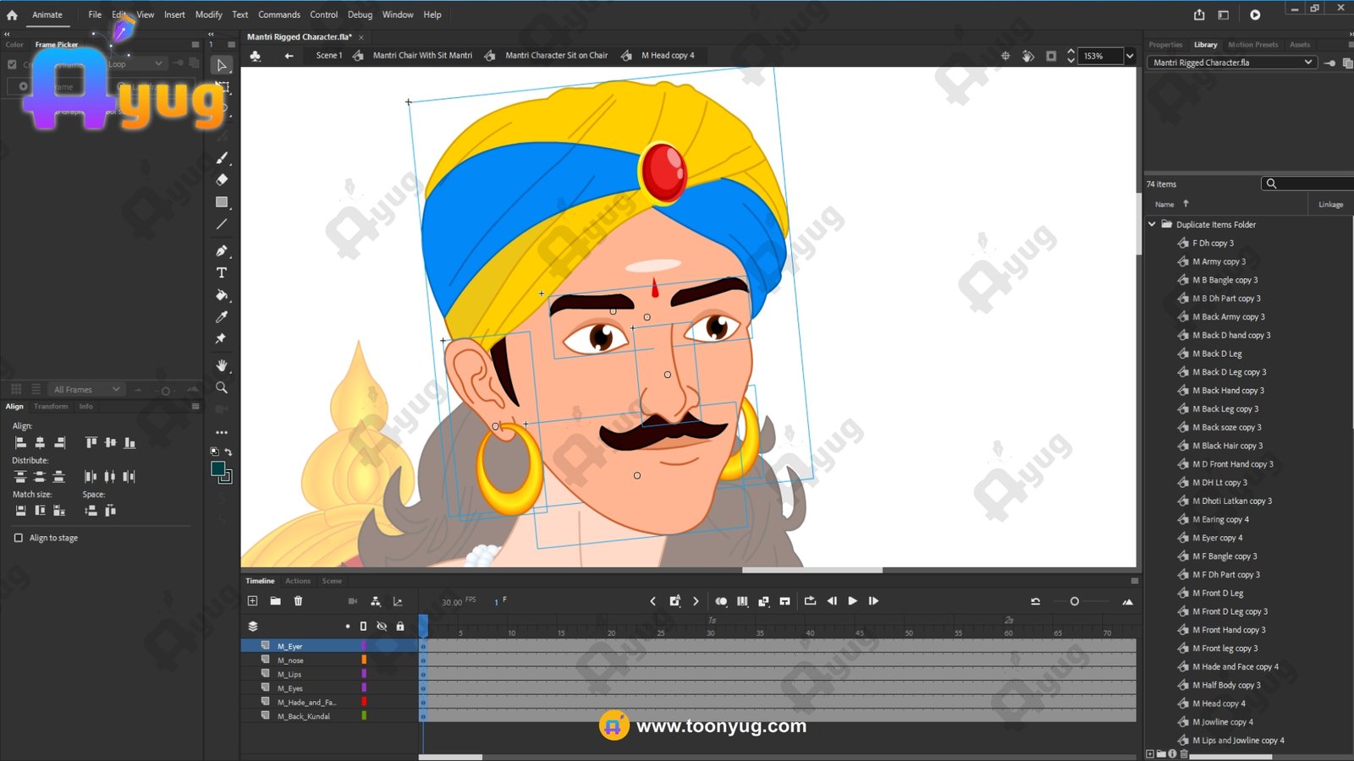Navigate to Mantri Character Sit on Chair

556,56
